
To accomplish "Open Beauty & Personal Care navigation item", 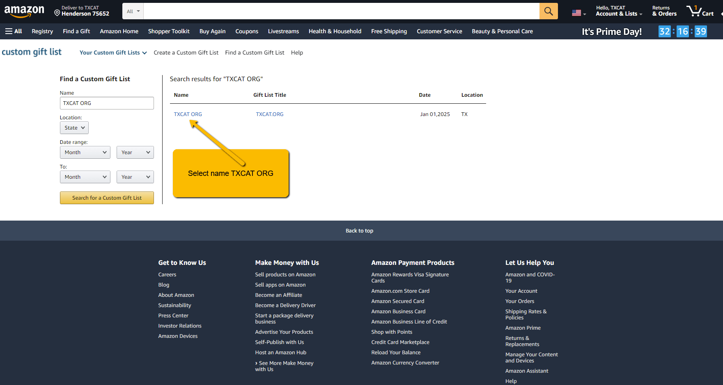I will point(502,31).
